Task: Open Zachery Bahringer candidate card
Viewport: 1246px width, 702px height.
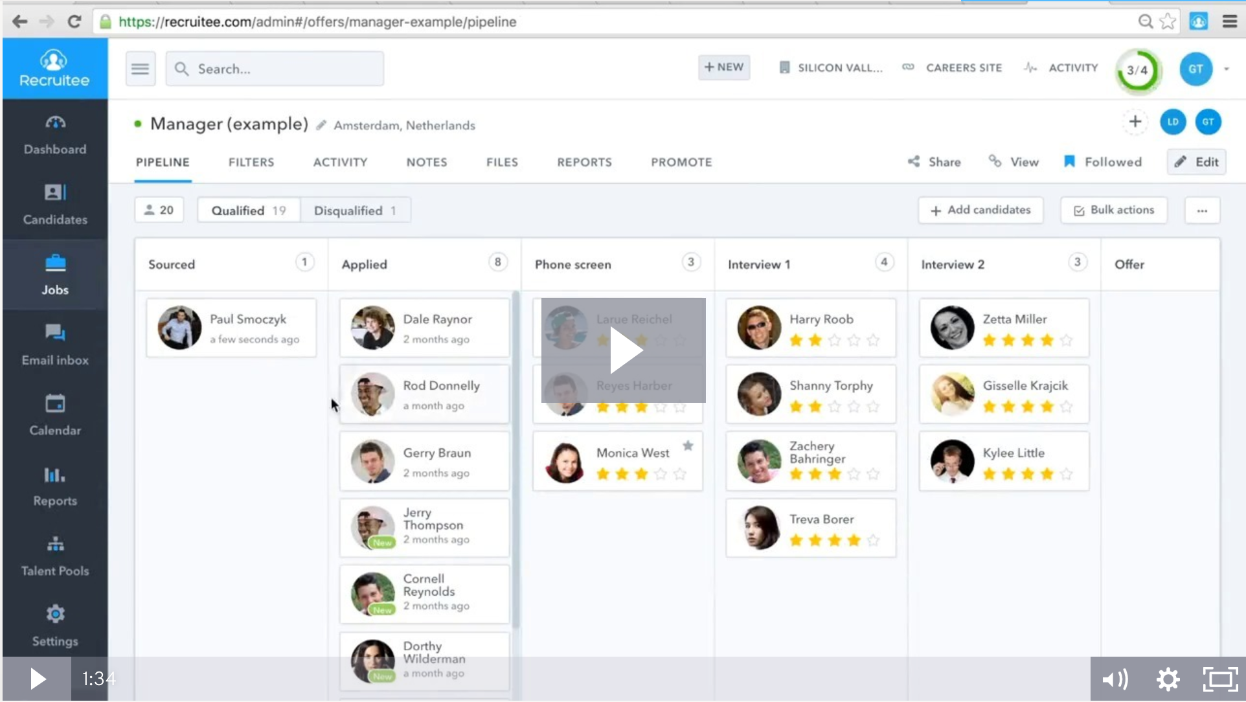Action: tap(811, 461)
